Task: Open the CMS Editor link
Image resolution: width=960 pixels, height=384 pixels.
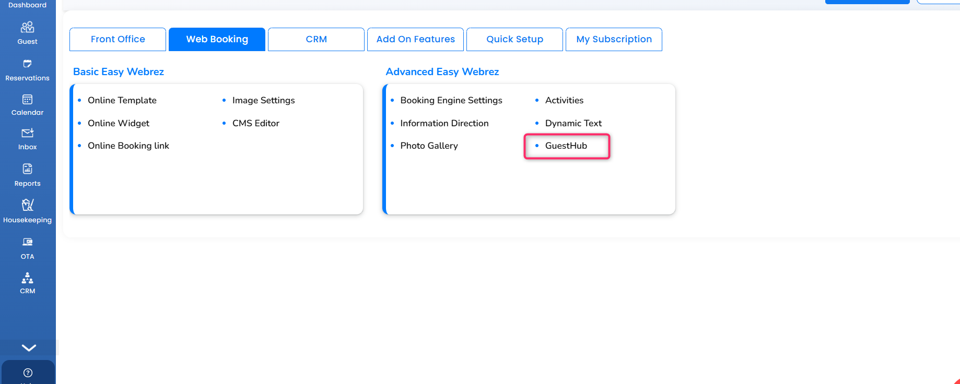Action: click(256, 123)
